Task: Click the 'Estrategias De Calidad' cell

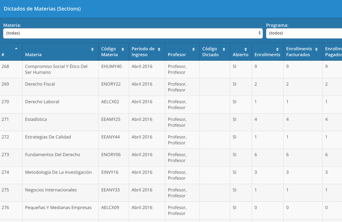Action: pos(48,137)
